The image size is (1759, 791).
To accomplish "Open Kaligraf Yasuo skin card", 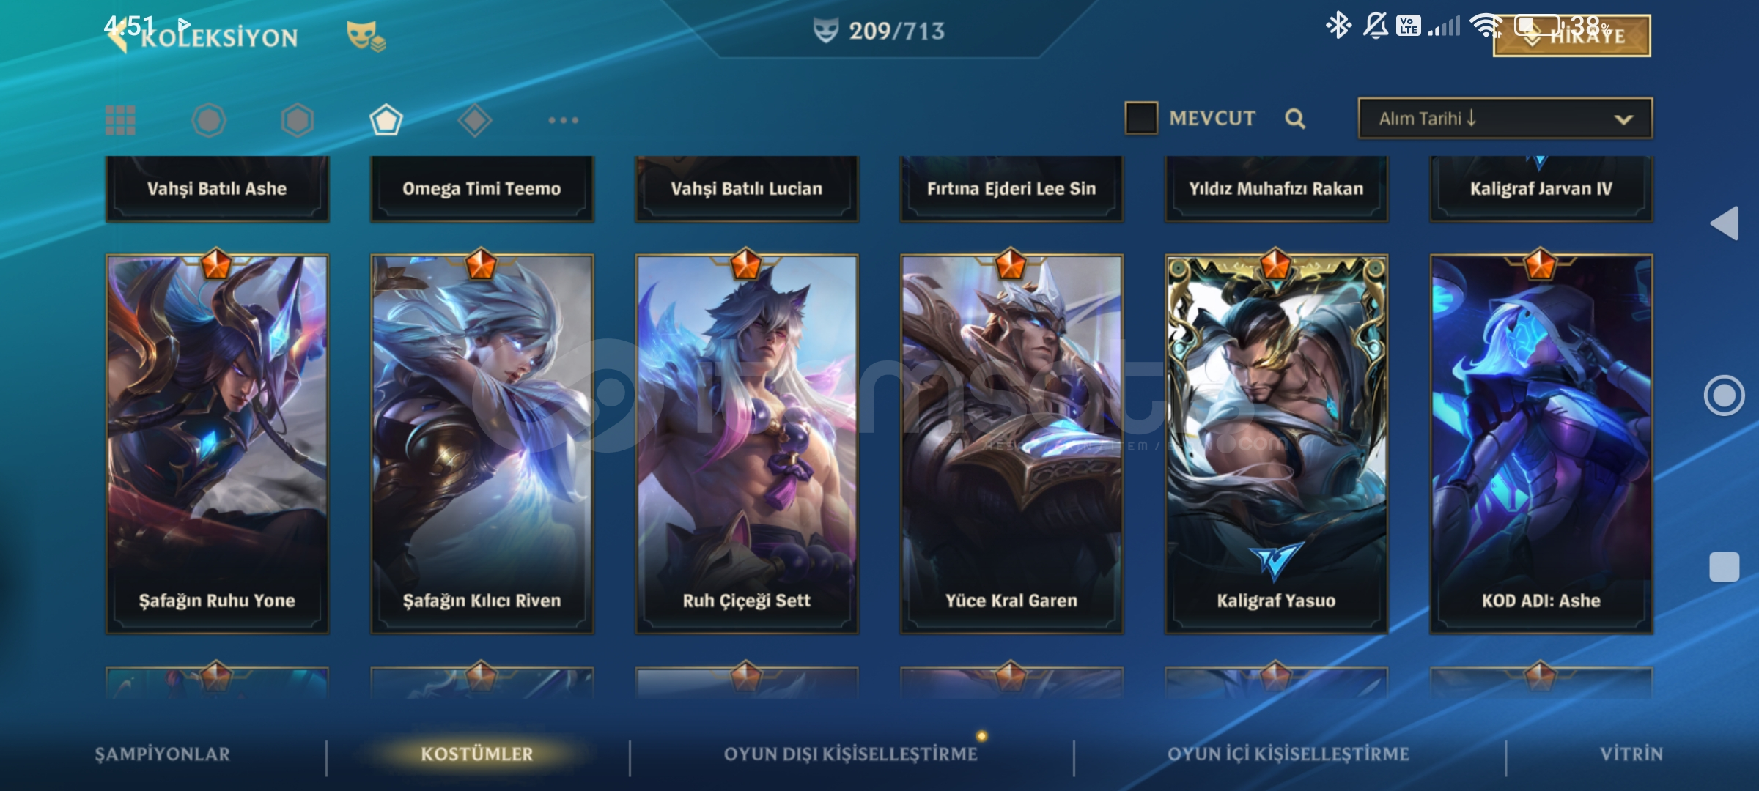I will 1276,444.
